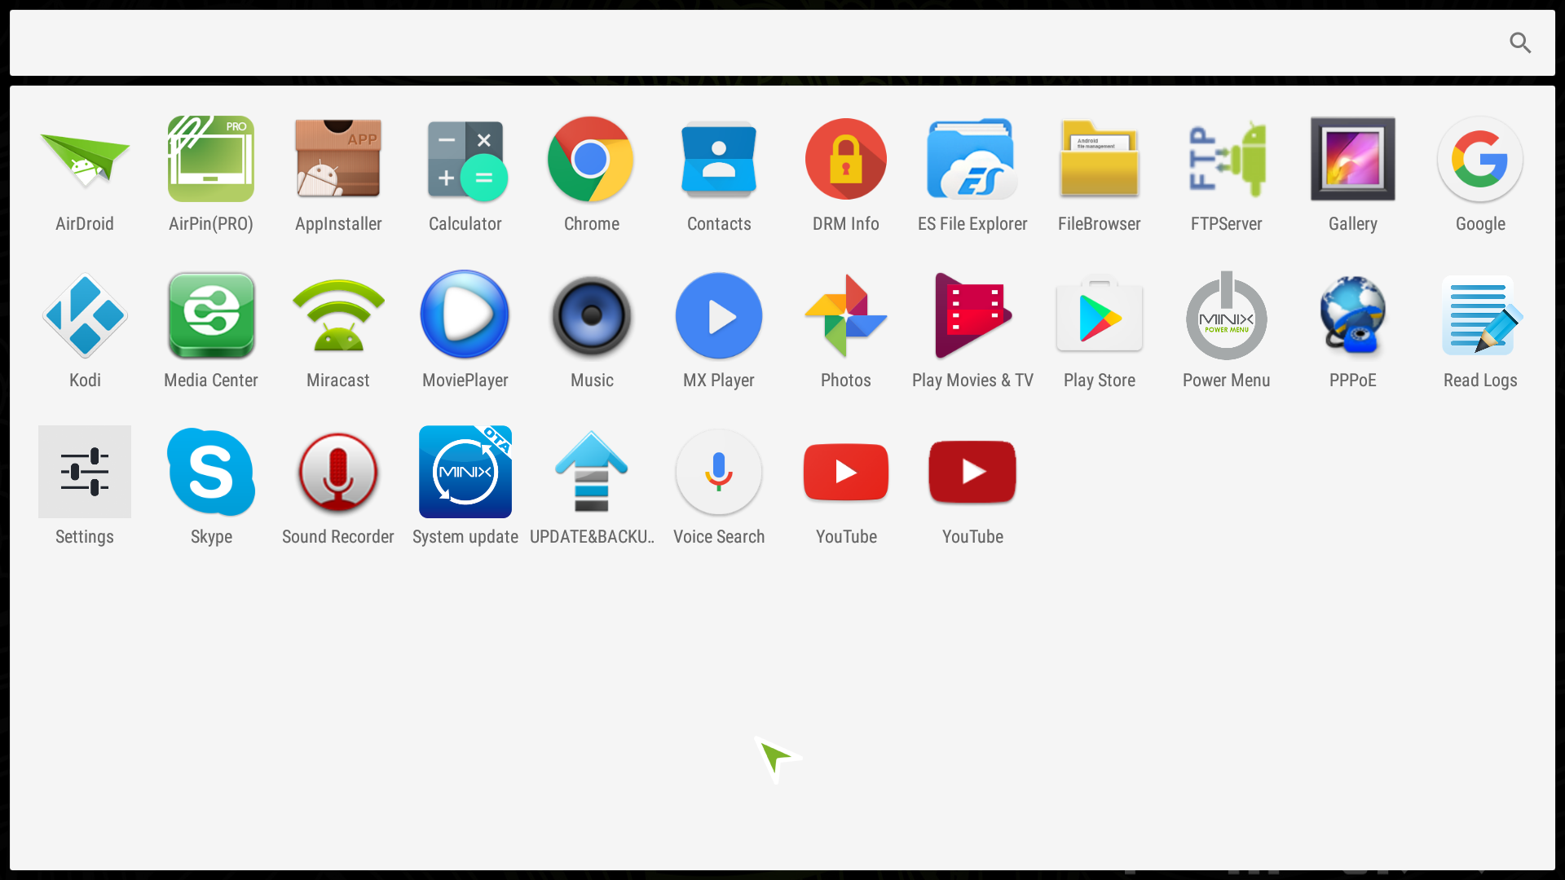Launch DRM Info
The width and height of the screenshot is (1565, 880).
point(846,160)
